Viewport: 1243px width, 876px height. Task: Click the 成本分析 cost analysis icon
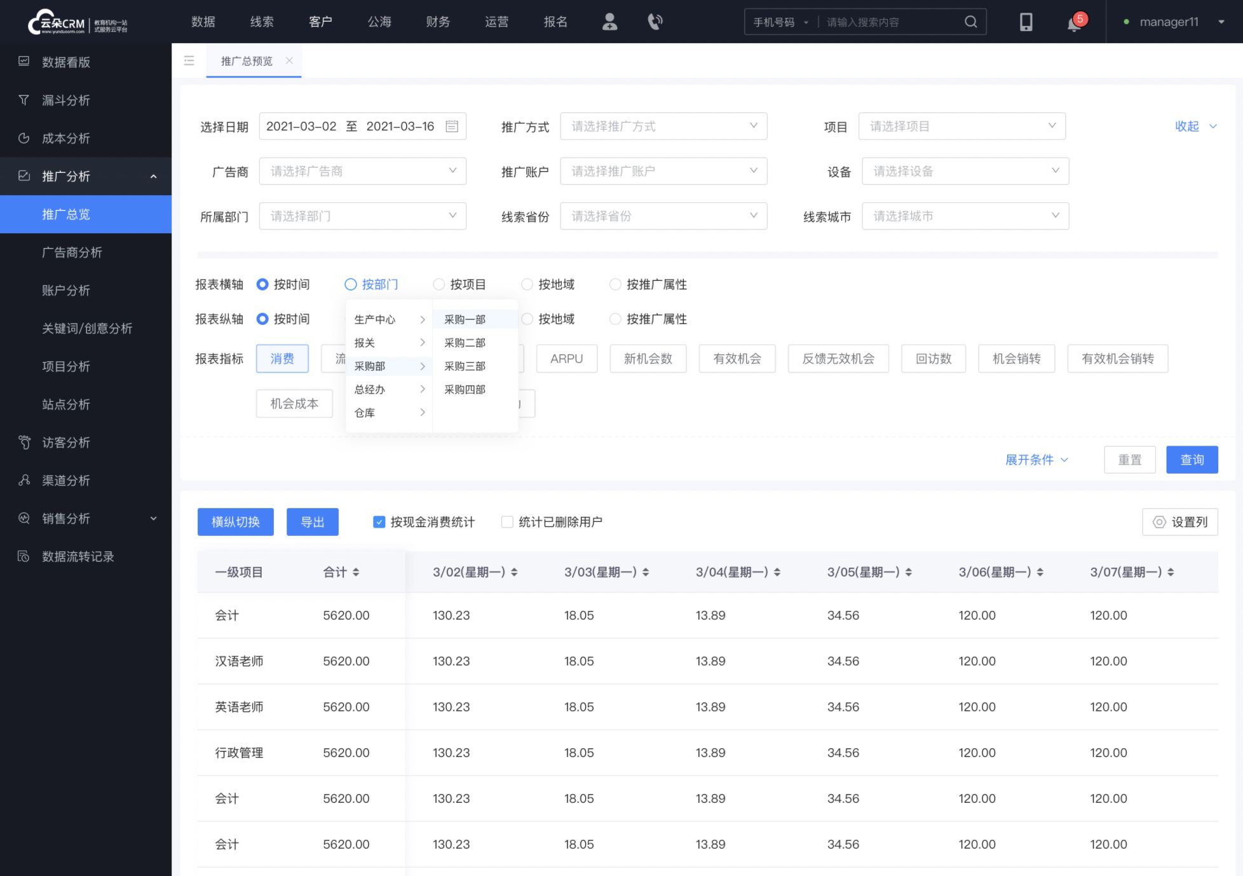[x=25, y=137]
